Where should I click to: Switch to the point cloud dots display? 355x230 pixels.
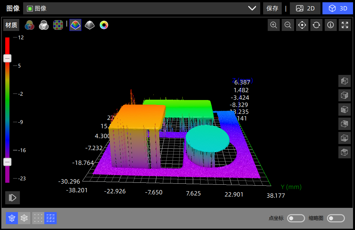[x=38, y=218]
